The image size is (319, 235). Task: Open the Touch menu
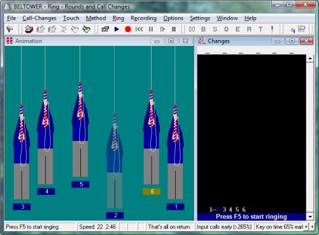(71, 18)
